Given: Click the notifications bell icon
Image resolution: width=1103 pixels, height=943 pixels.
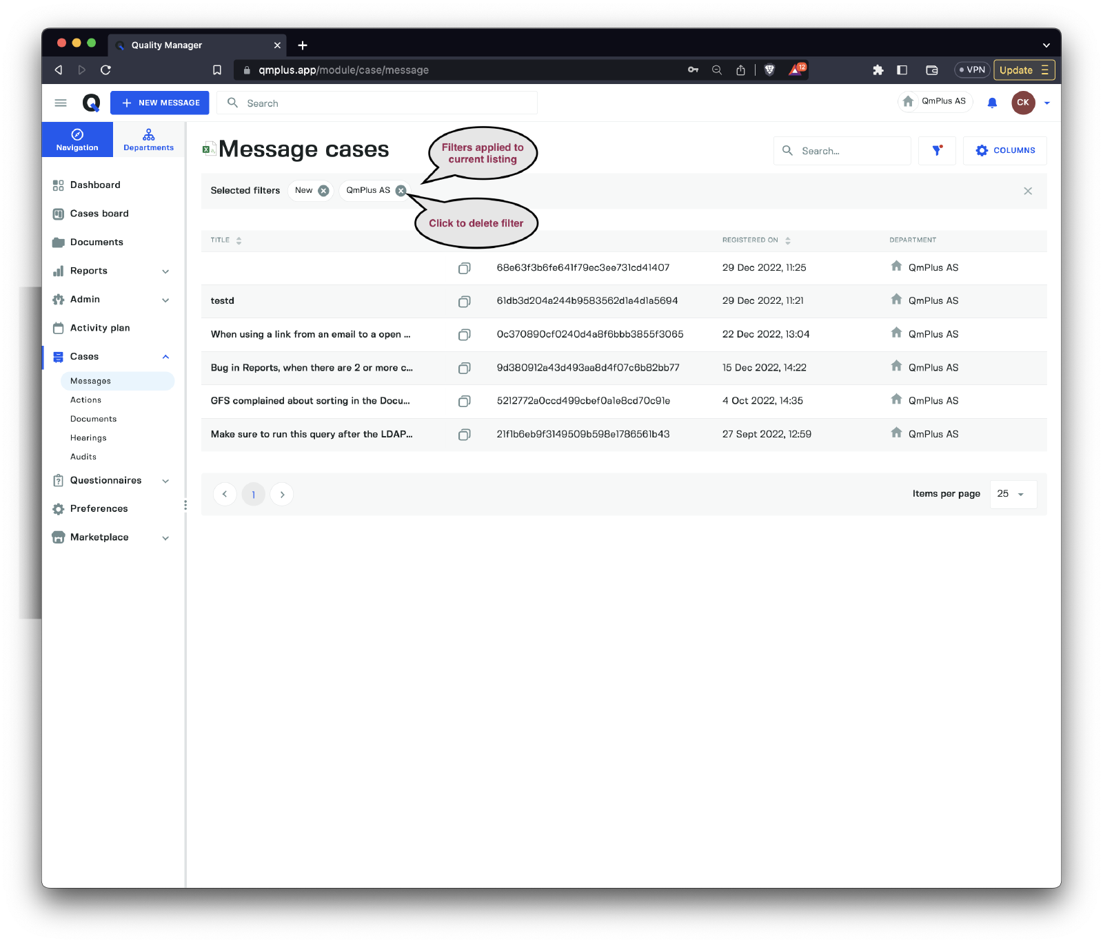Looking at the screenshot, I should (992, 103).
